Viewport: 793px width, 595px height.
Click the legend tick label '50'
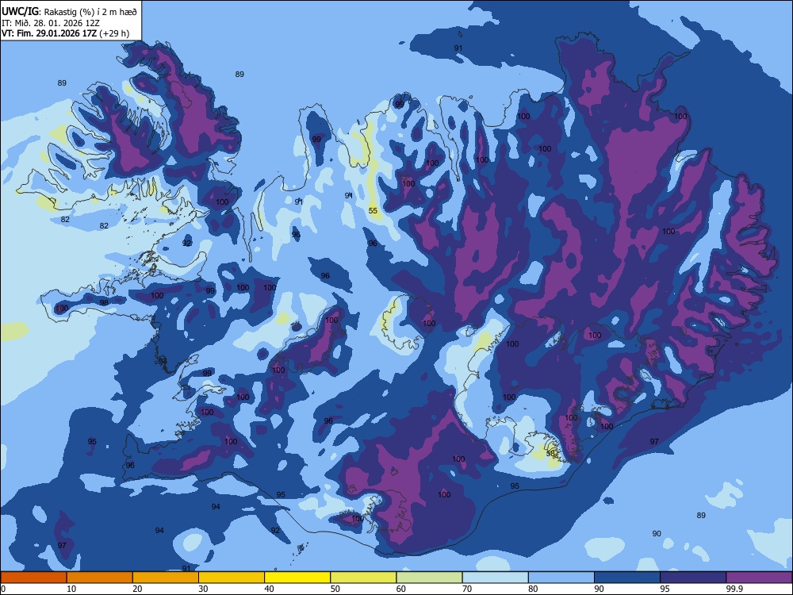coord(335,589)
